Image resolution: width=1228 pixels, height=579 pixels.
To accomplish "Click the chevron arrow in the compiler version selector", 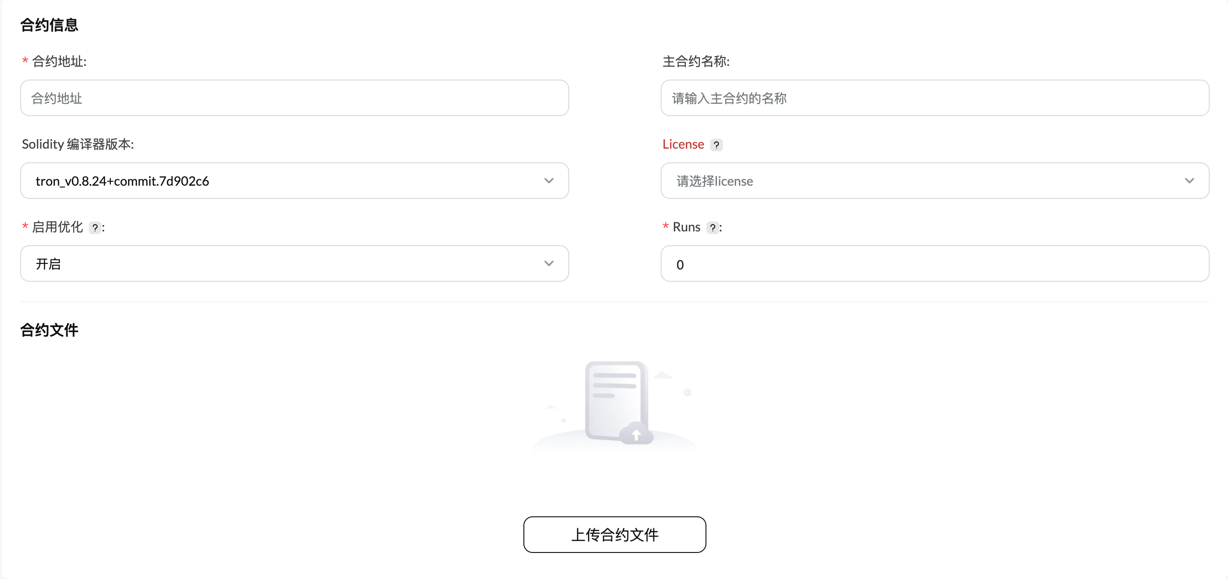I will click(x=549, y=181).
